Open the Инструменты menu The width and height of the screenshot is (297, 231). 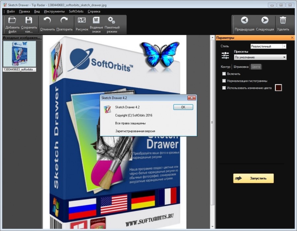[54, 11]
